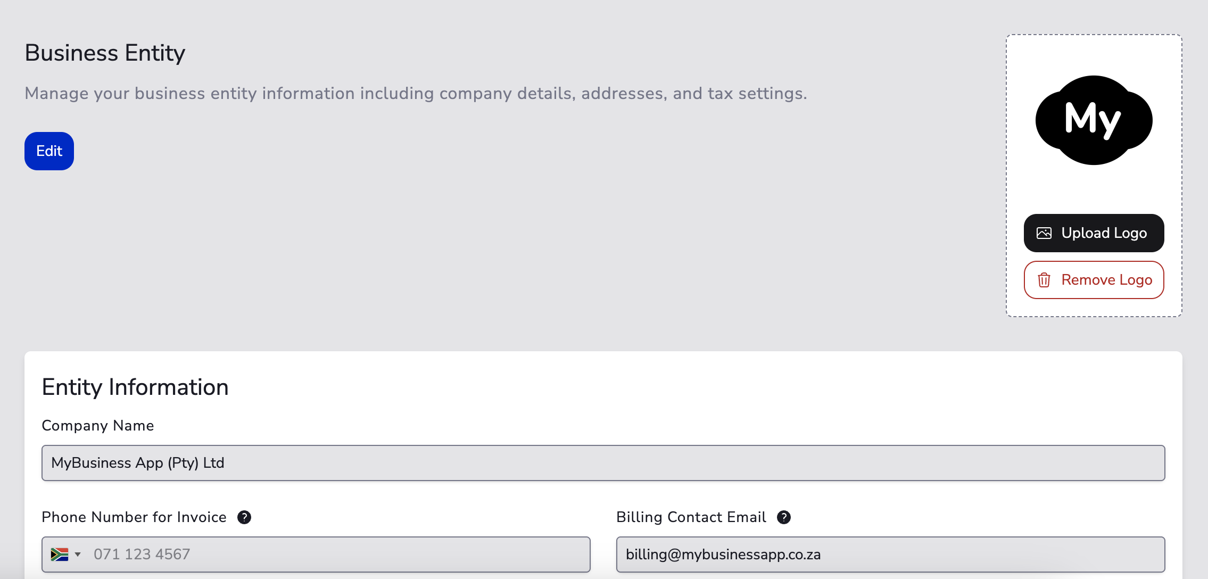Click the picture icon on Upload Logo
Image resolution: width=1208 pixels, height=579 pixels.
[x=1044, y=233]
